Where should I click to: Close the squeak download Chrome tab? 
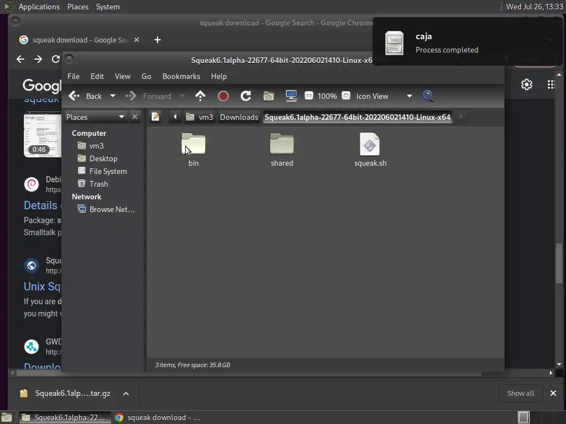[137, 40]
